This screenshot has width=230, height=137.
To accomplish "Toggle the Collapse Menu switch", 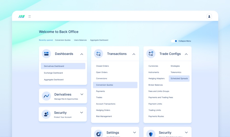I will [174, 41].
